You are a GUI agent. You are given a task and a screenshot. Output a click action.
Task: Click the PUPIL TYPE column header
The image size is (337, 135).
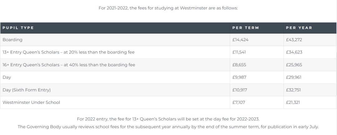pos(18,28)
